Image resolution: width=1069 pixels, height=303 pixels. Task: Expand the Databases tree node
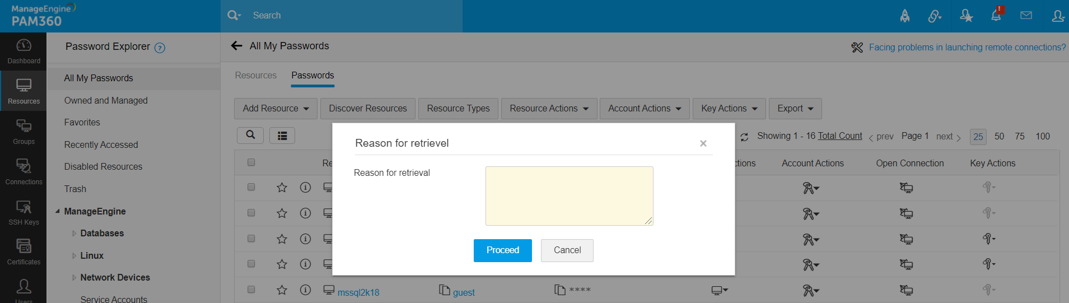pos(74,234)
